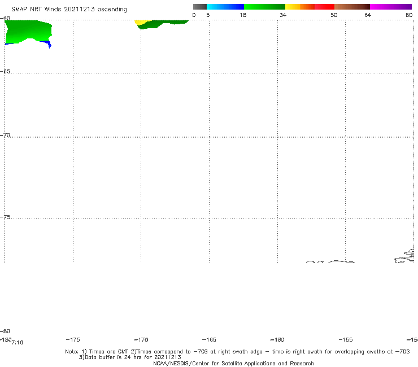Image resolution: width=418 pixels, height=367 pixels.
Task: Click the note about Times are GMT
Action: [x=237, y=352]
